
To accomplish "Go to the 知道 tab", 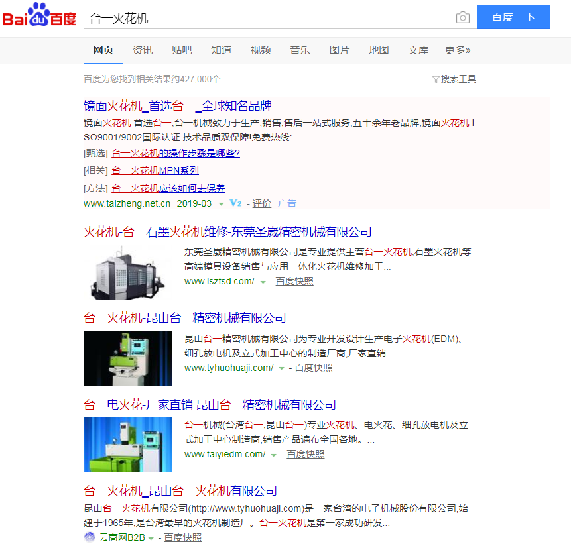I will tap(221, 50).
